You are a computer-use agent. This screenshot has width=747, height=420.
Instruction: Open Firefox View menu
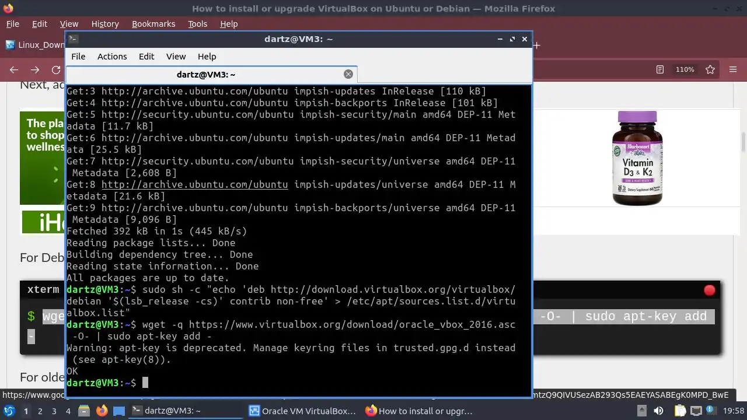pyautogui.click(x=69, y=24)
